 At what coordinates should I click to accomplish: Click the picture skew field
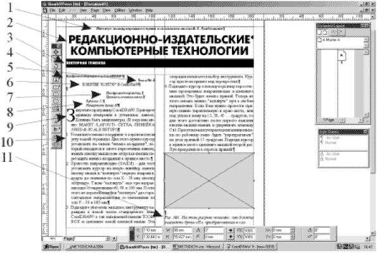(x=322, y=237)
